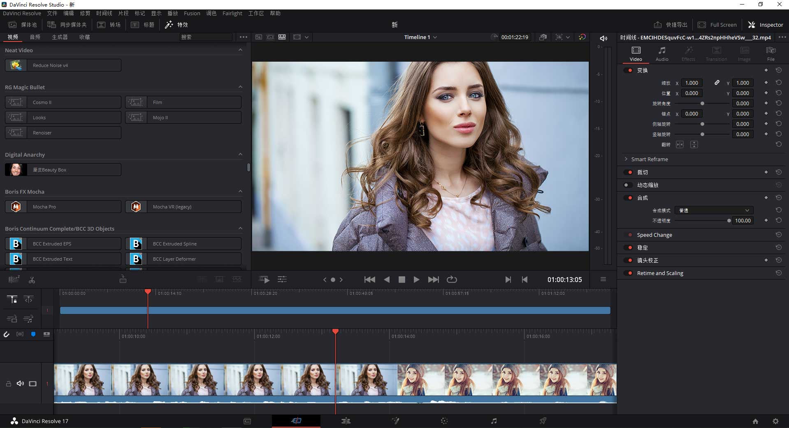Click the Play forward button
Image resolution: width=789 pixels, height=428 pixels.
point(416,280)
